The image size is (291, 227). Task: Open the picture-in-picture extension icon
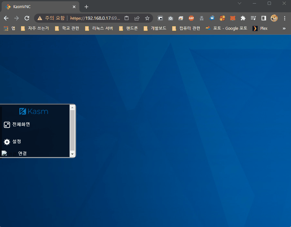[x=160, y=18]
